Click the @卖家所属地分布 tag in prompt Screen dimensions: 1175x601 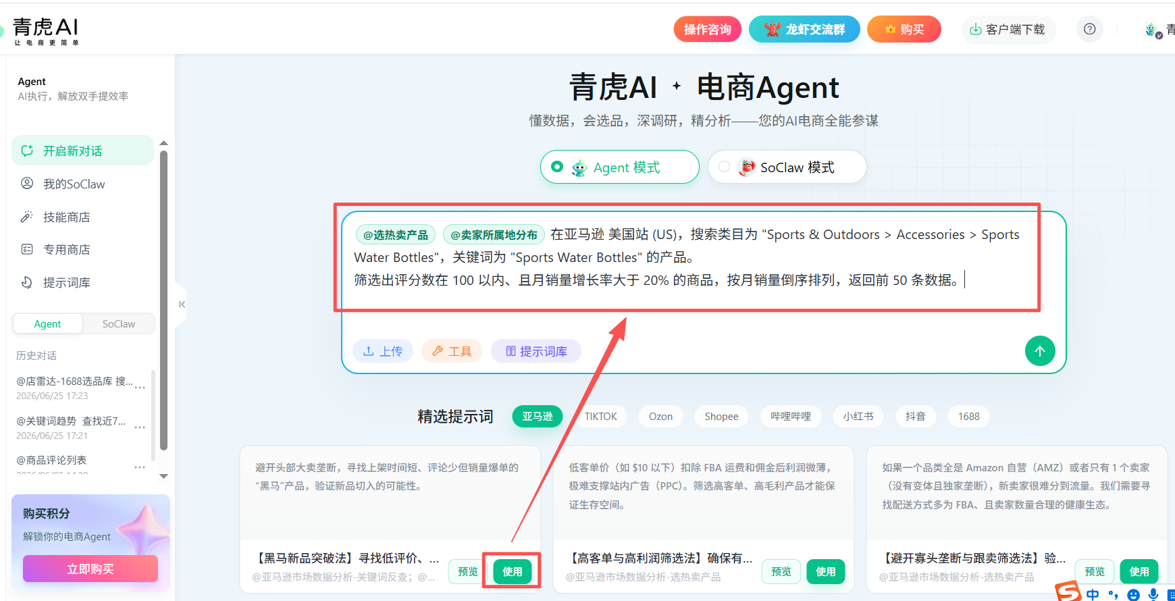click(x=494, y=235)
